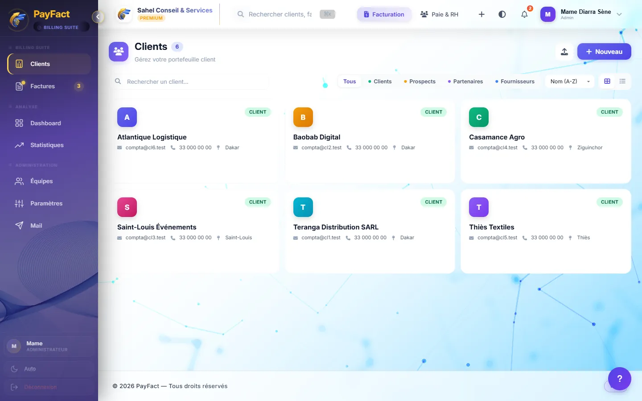Open Statistiques in the sidebar
This screenshot has height=401, width=642.
point(49,145)
